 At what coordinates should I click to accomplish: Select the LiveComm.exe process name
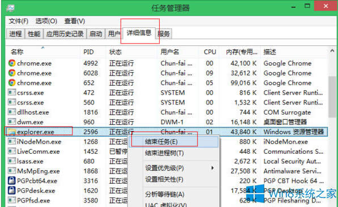pos(38,151)
